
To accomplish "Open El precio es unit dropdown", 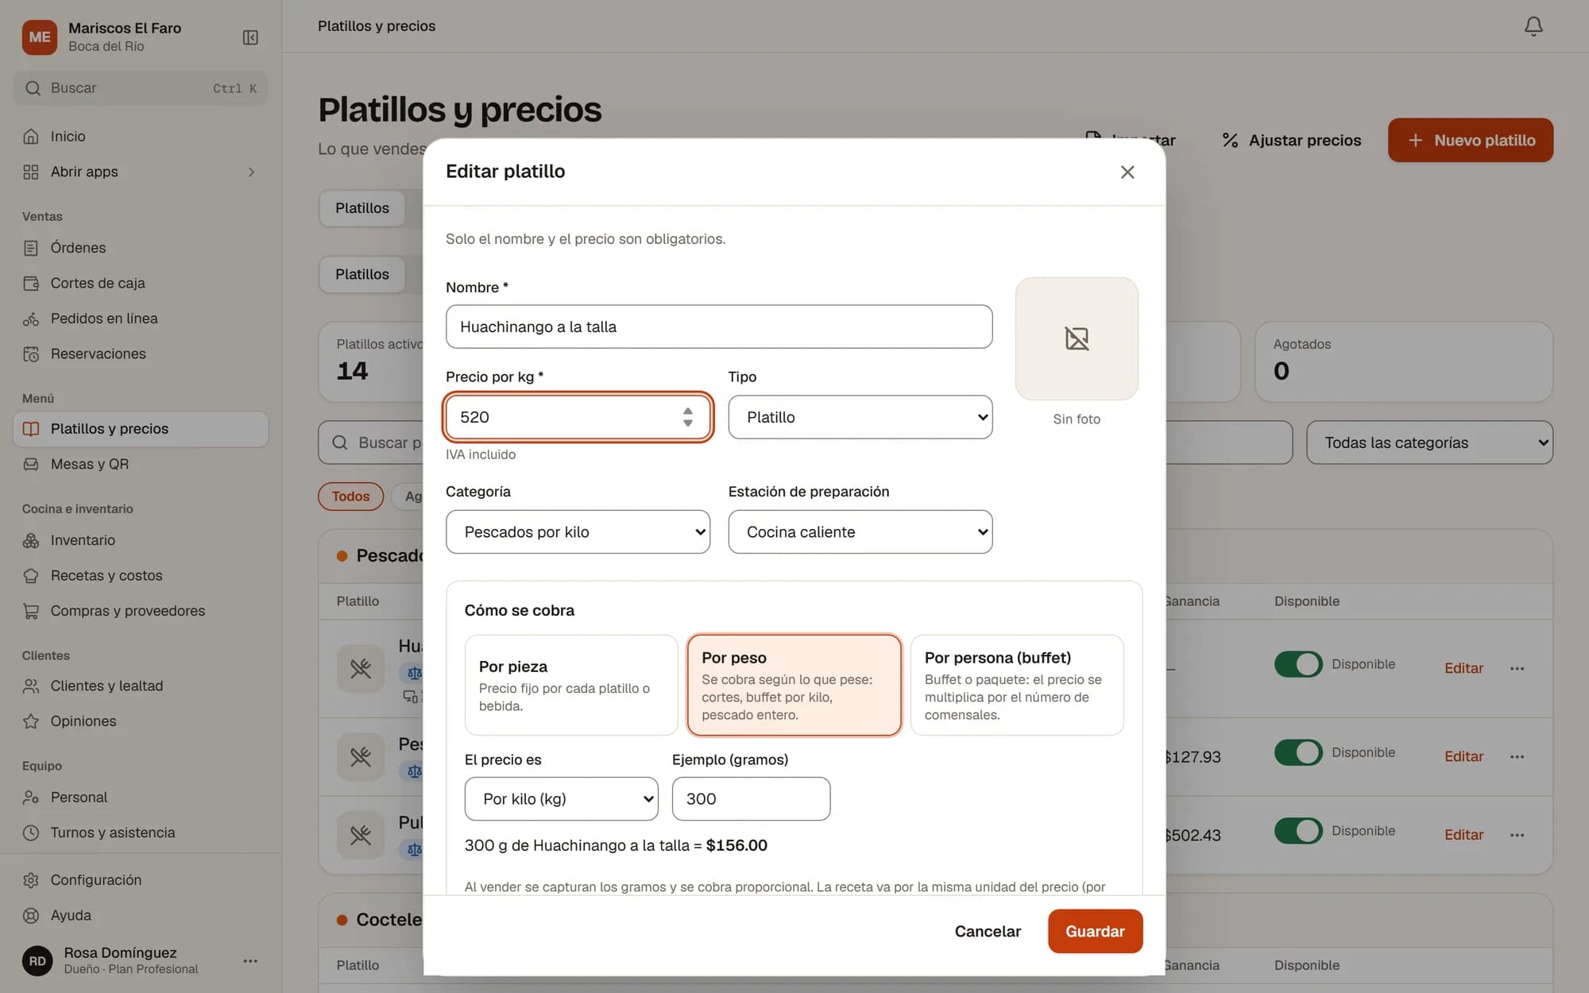I will 561,798.
